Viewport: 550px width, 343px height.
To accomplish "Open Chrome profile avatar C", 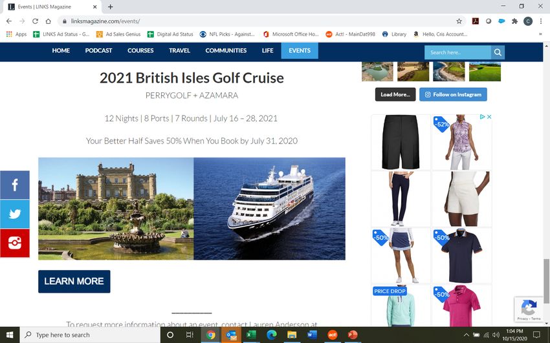I will [528, 21].
